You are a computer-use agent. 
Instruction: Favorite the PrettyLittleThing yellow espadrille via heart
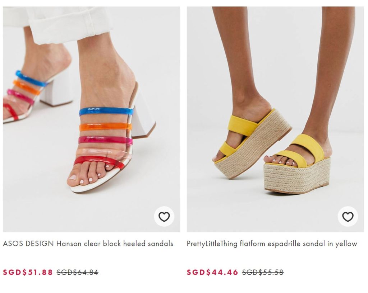[x=348, y=216]
